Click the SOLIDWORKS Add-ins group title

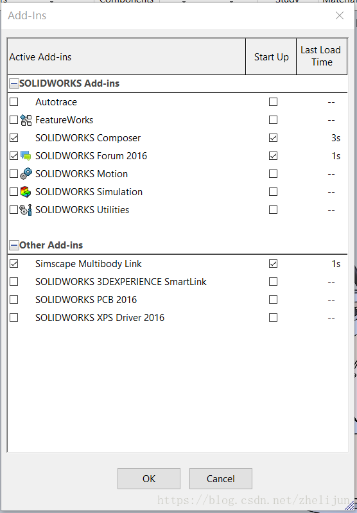pyautogui.click(x=69, y=83)
